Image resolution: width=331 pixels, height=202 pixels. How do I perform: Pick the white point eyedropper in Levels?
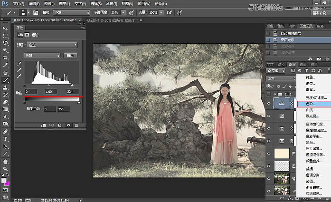coord(19,77)
